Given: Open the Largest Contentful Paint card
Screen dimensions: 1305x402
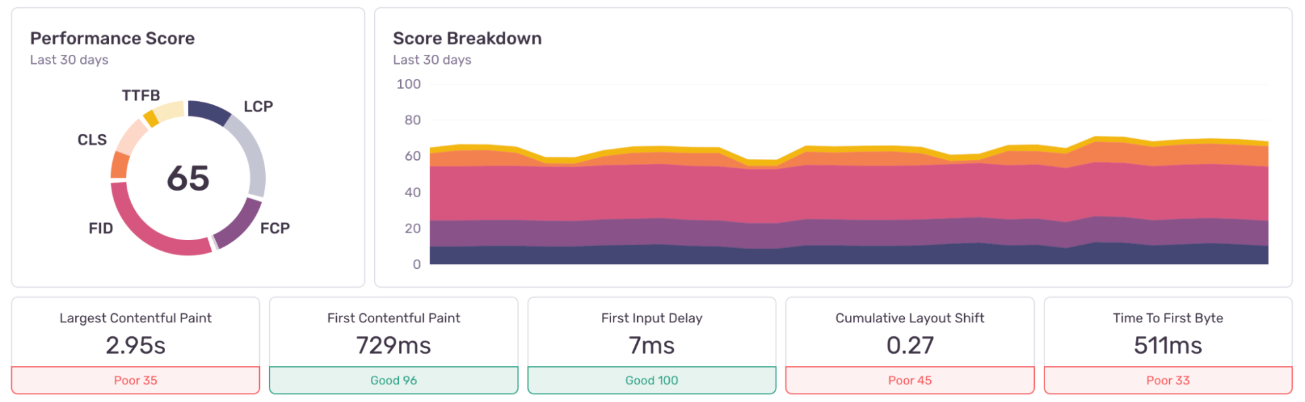Looking at the screenshot, I should [136, 333].
